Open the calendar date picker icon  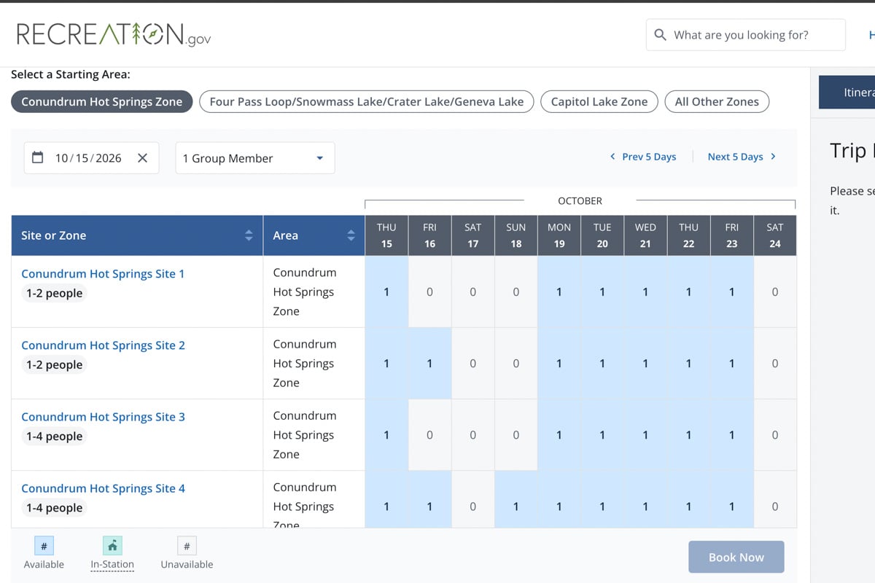click(x=38, y=157)
